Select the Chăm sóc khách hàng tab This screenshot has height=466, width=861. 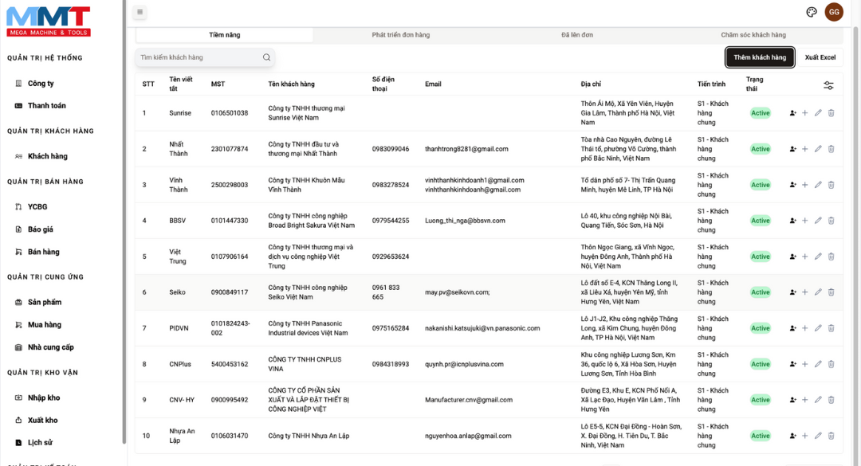coord(753,35)
